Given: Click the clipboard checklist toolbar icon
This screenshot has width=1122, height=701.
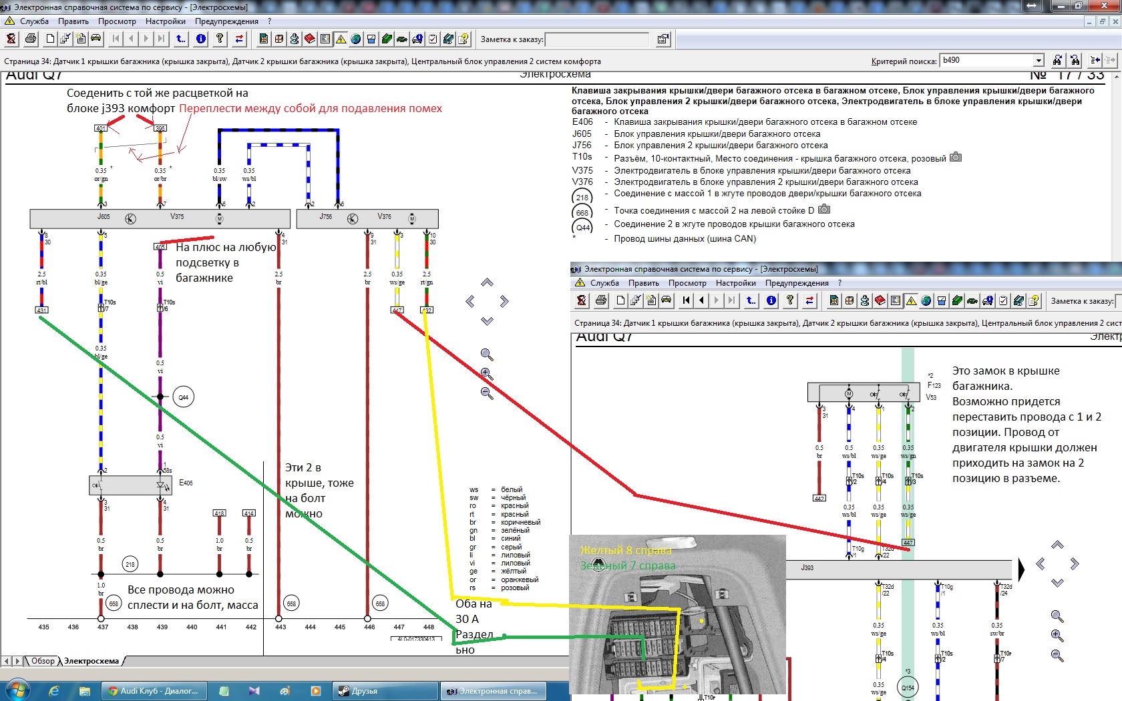Looking at the screenshot, I should coord(433,39).
